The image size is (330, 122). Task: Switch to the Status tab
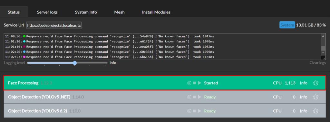click(14, 12)
